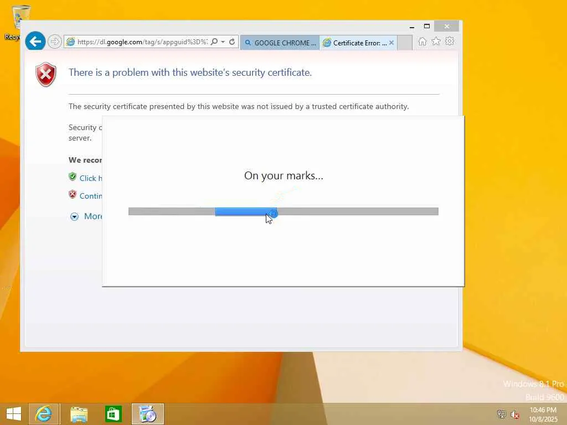Click 'On your marks...' text
Screen dimensions: 567x425
pyautogui.click(x=283, y=175)
